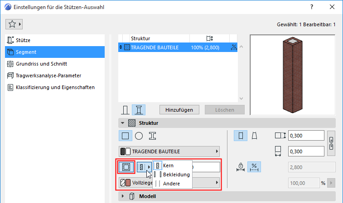The width and height of the screenshot is (343, 203).
Task: Click the segment list scroll down arrow
Action: pos(242,99)
